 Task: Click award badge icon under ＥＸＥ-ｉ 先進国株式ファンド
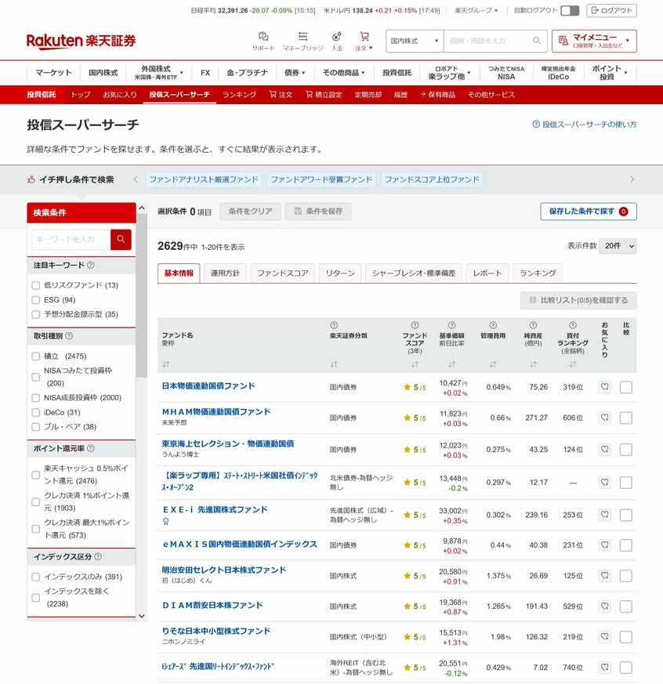point(166,521)
